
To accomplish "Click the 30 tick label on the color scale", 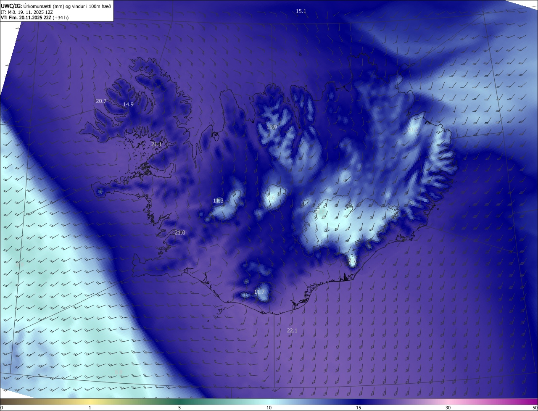I will click(x=448, y=408).
